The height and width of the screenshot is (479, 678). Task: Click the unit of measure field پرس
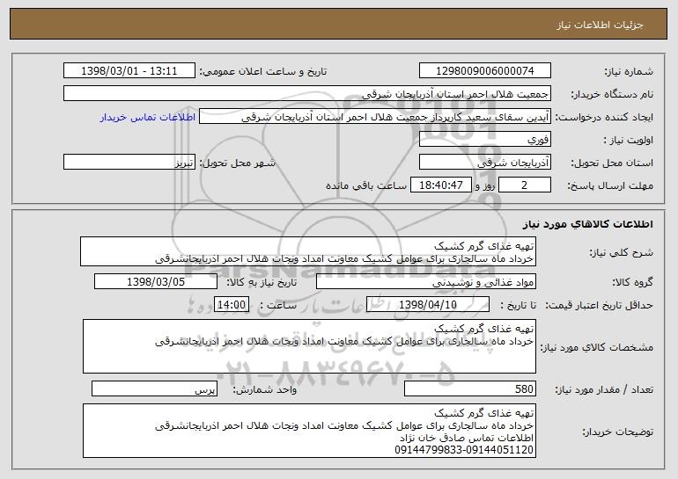pos(154,388)
